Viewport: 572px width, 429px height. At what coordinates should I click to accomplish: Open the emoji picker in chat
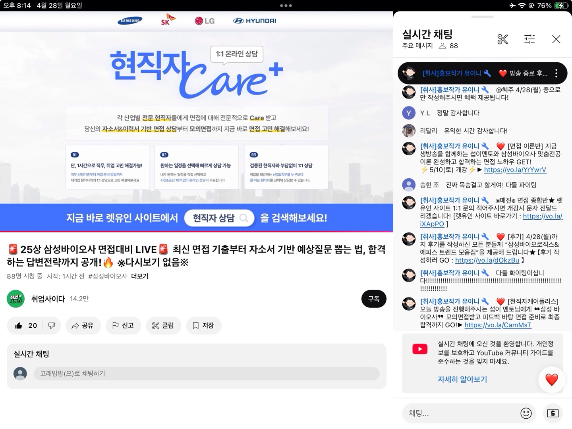(x=526, y=413)
